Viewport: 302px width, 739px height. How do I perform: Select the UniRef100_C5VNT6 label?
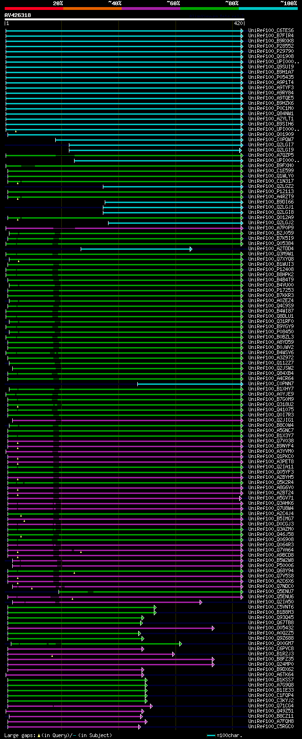pyautogui.click(x=270, y=607)
